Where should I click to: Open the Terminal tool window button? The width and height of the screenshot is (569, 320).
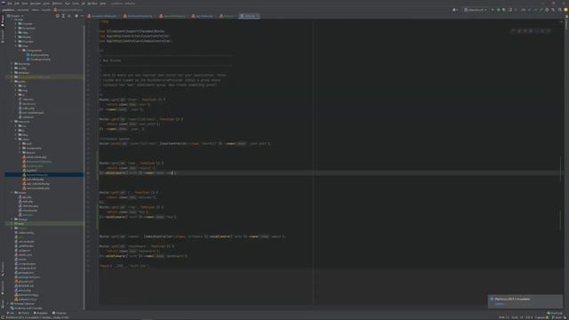(x=60, y=313)
